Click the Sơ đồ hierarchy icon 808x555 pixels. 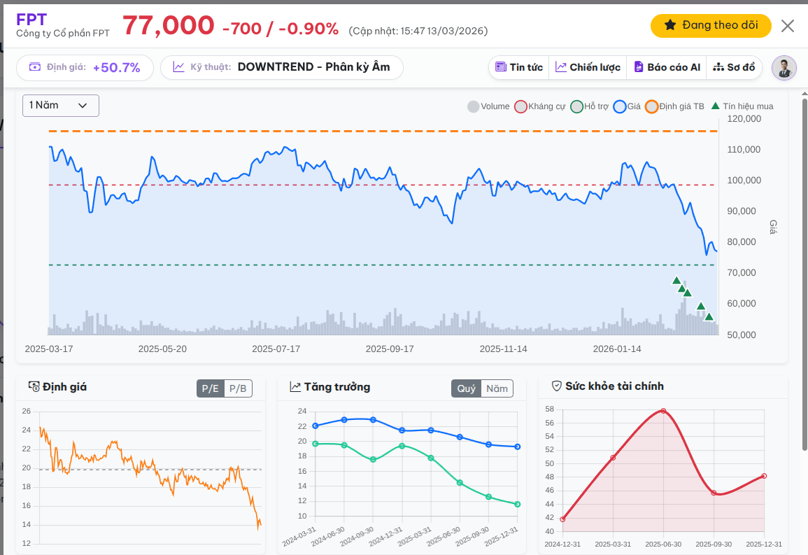[718, 67]
